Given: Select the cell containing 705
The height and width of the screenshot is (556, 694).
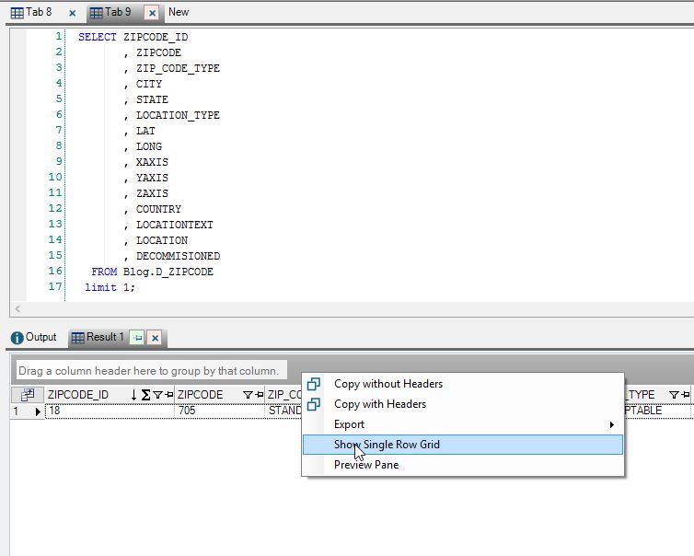Looking at the screenshot, I should (x=220, y=411).
